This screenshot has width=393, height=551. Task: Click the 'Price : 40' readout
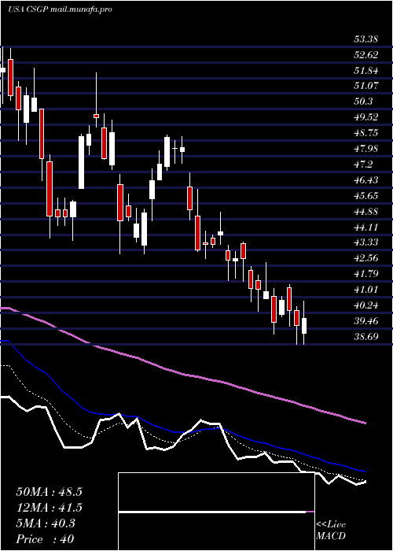(45, 538)
